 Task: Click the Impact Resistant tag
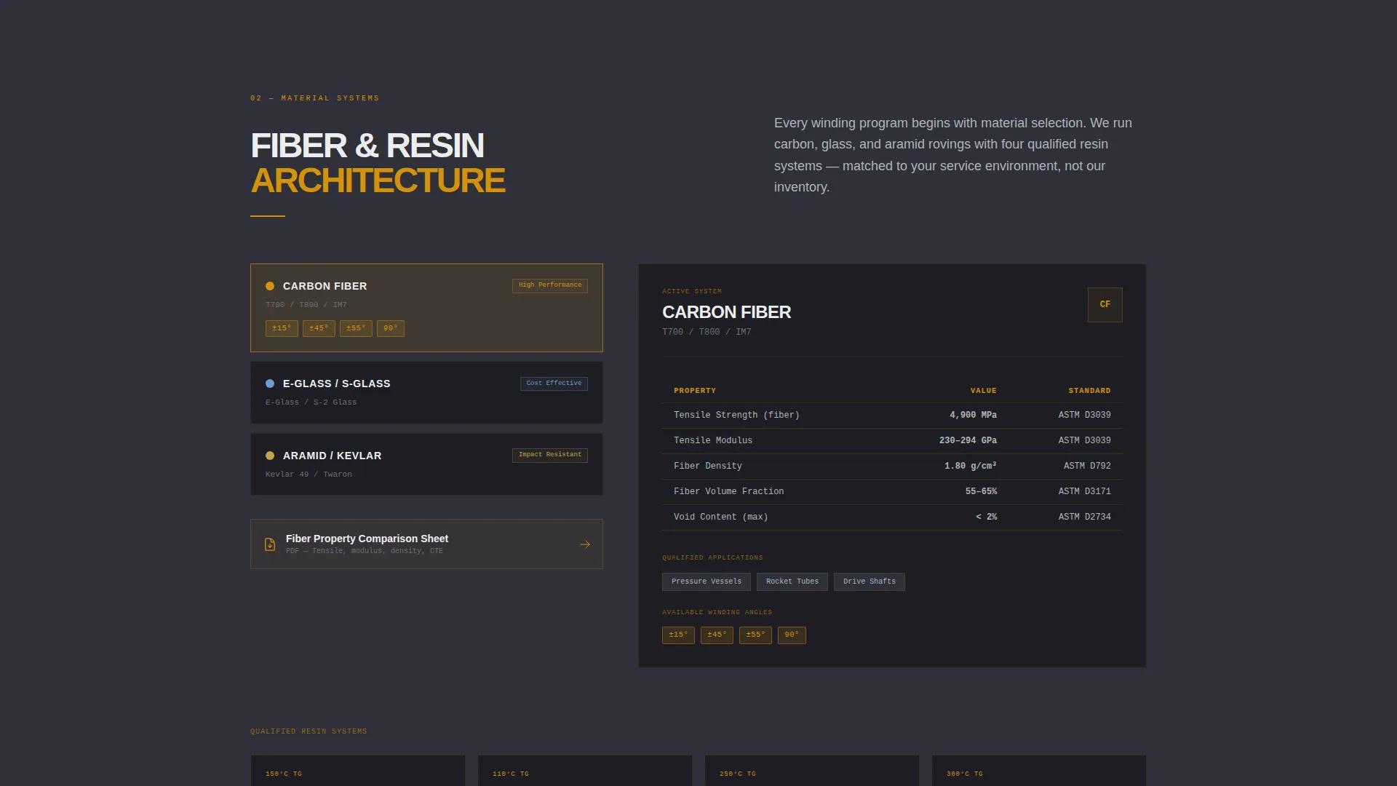550,455
